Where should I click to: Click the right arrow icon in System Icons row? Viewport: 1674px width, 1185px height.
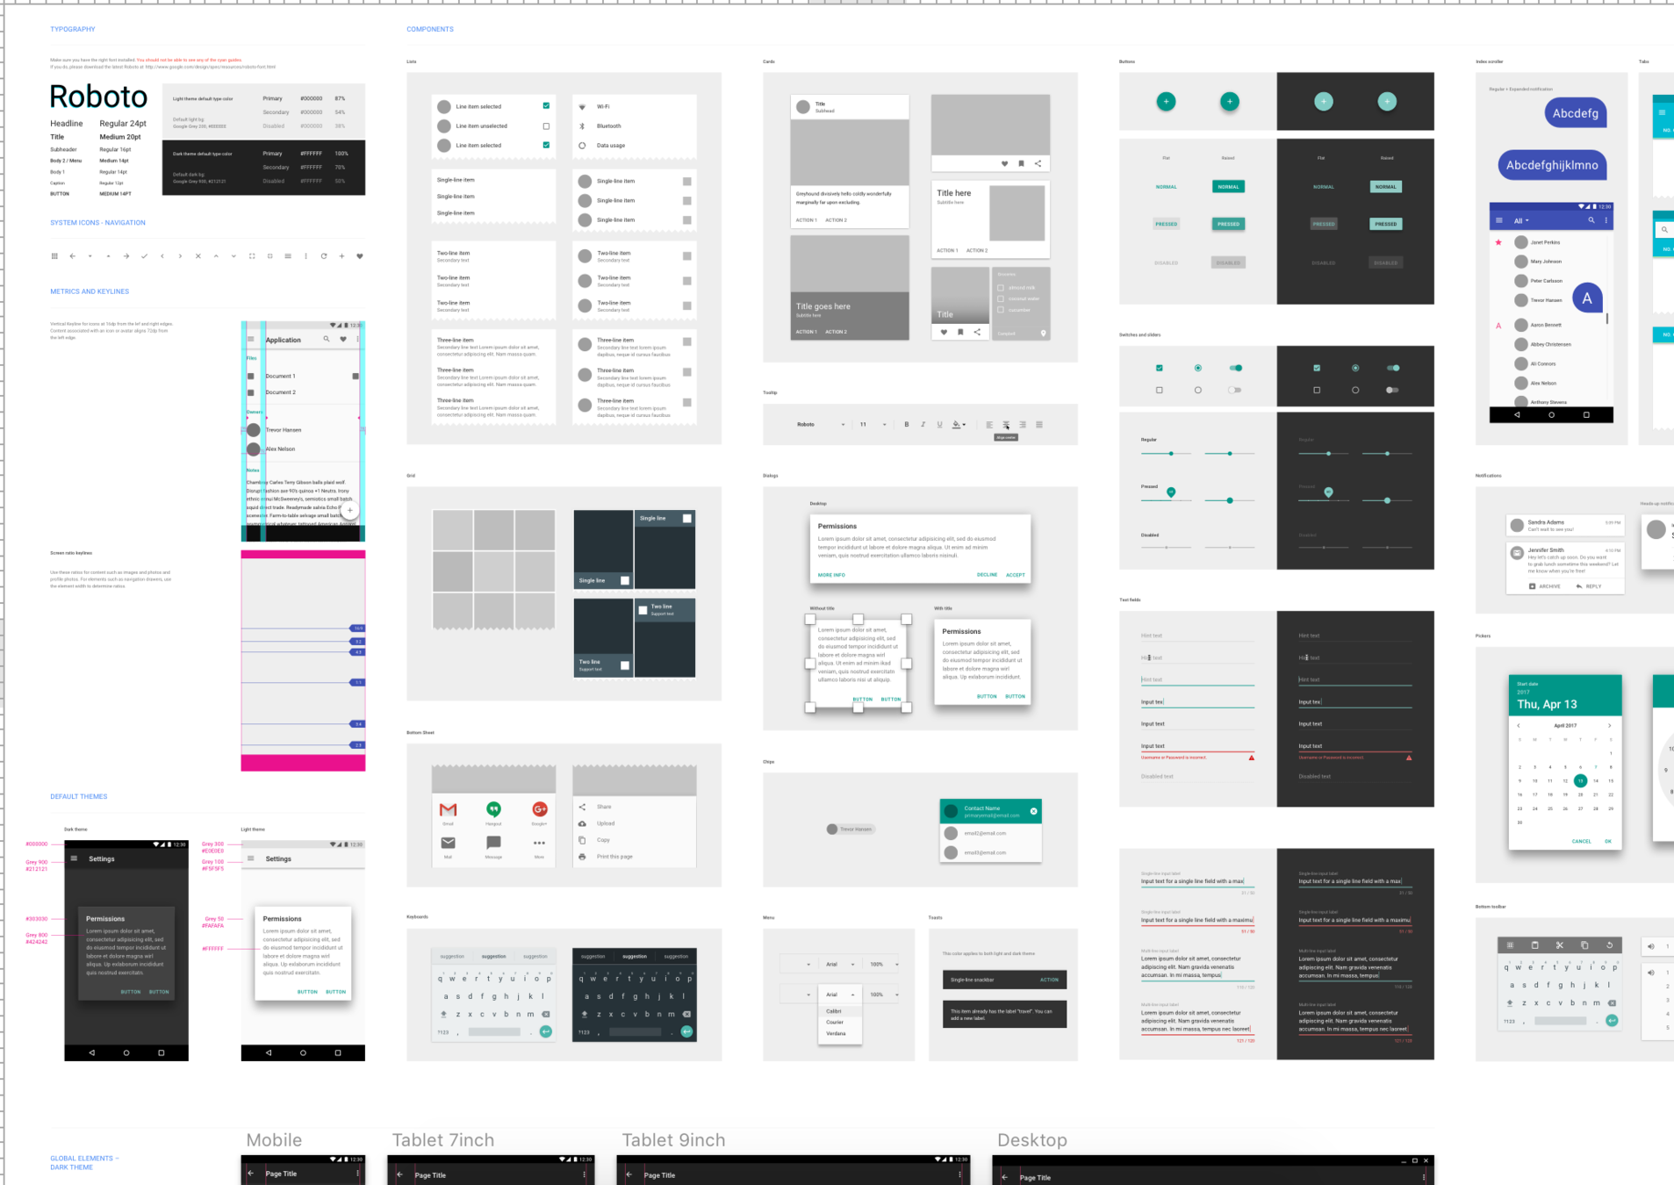click(x=126, y=256)
